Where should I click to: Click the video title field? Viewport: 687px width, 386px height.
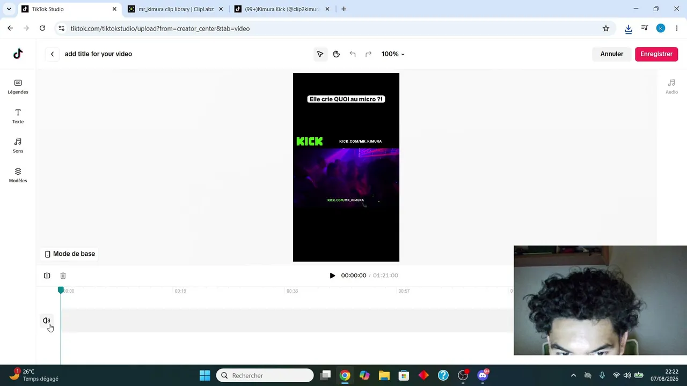coord(98,54)
